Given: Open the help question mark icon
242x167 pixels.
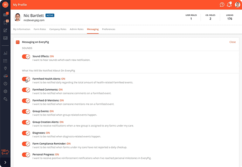Looking at the screenshot, I should [222, 5].
